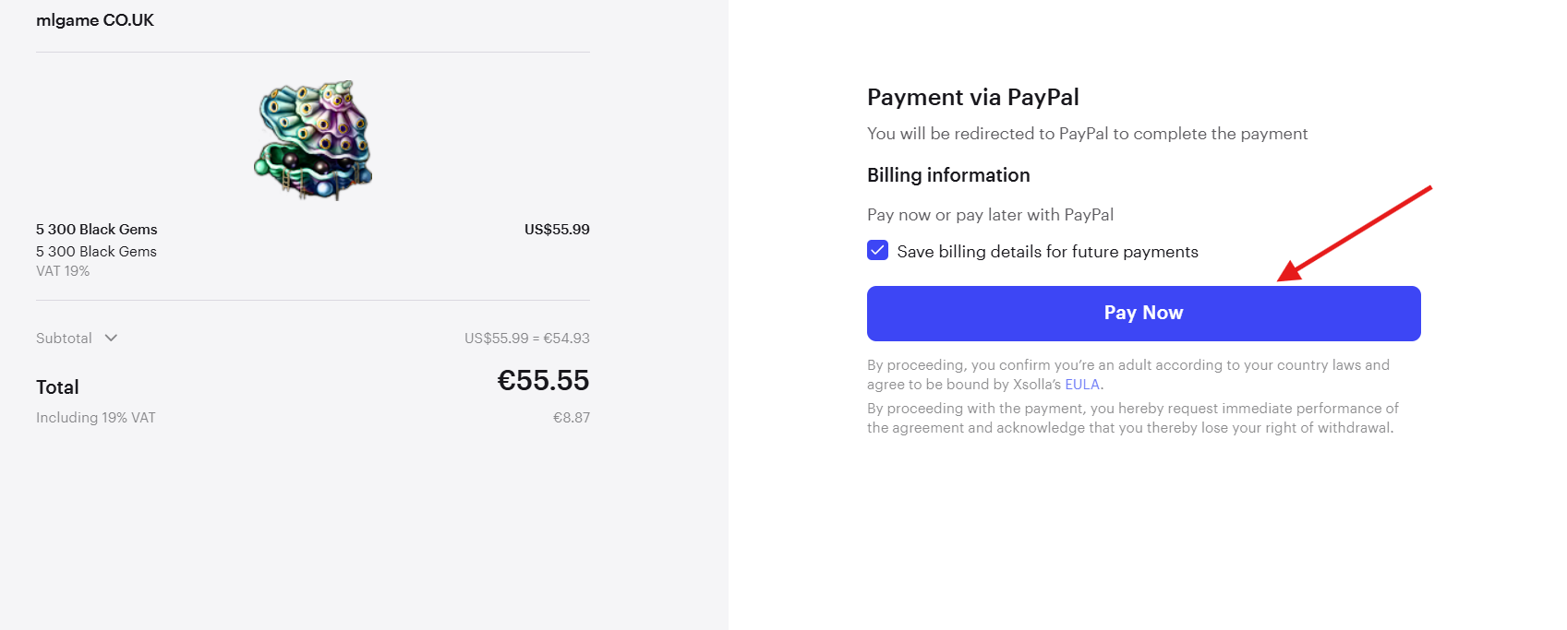This screenshot has width=1567, height=630.
Task: Click 'Pay now or pay later with PayPal' text
Action: click(990, 215)
